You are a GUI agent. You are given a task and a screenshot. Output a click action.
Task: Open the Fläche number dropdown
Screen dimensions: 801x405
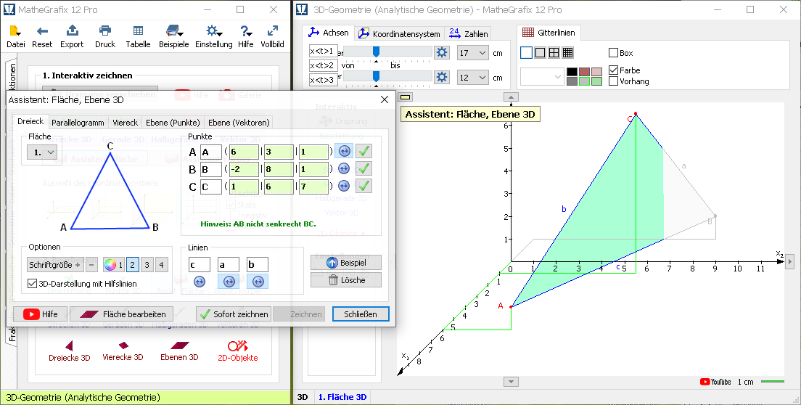click(42, 152)
